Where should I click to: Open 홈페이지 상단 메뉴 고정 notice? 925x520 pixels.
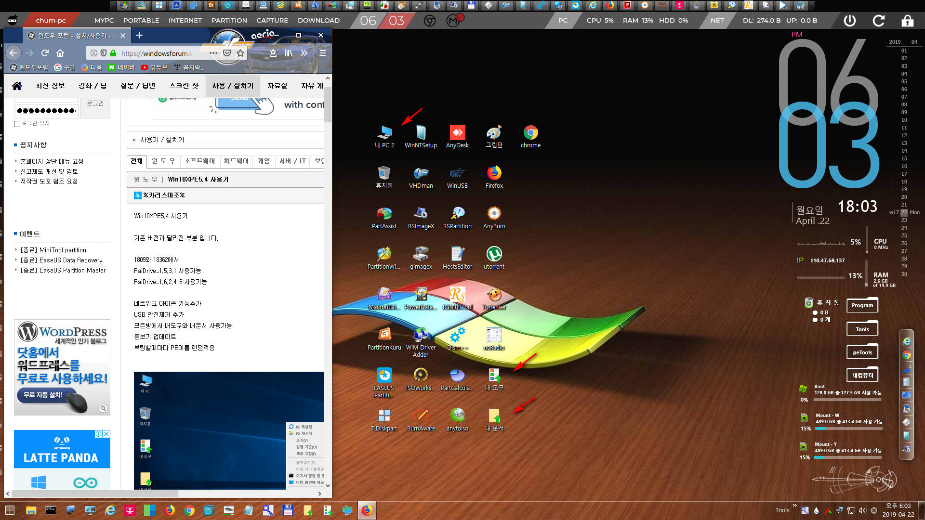coord(52,161)
